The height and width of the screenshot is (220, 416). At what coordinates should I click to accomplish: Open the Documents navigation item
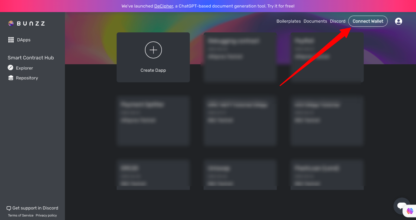click(x=315, y=21)
